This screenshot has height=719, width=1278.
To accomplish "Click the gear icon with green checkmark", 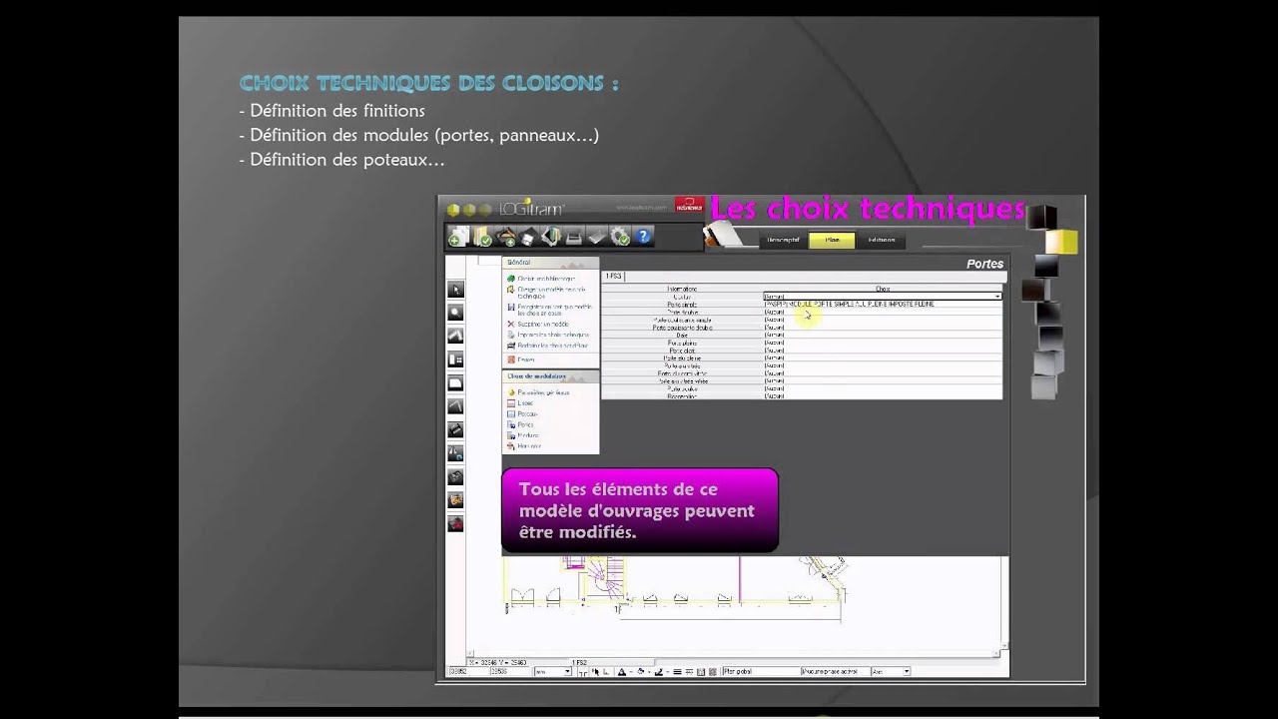I will [x=620, y=237].
